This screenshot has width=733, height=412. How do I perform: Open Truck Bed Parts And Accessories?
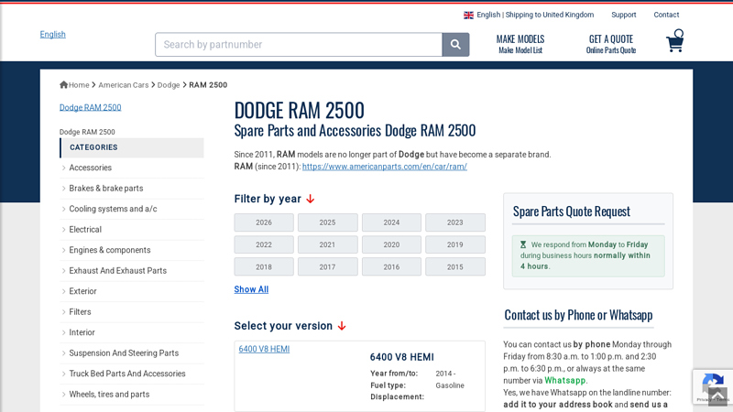click(127, 374)
